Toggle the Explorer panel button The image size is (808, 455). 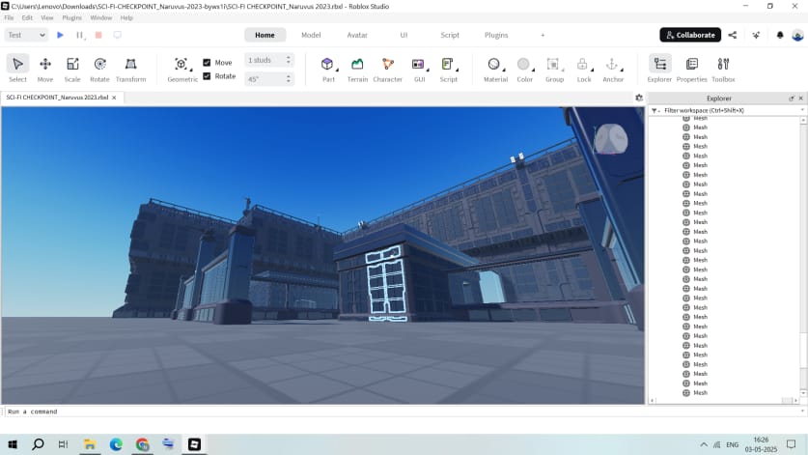click(659, 69)
